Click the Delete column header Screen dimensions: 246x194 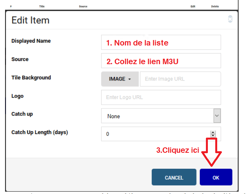215,7
